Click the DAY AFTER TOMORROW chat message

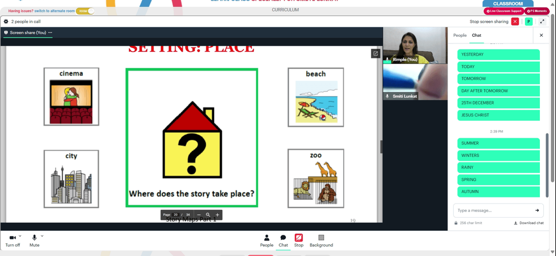click(x=499, y=91)
